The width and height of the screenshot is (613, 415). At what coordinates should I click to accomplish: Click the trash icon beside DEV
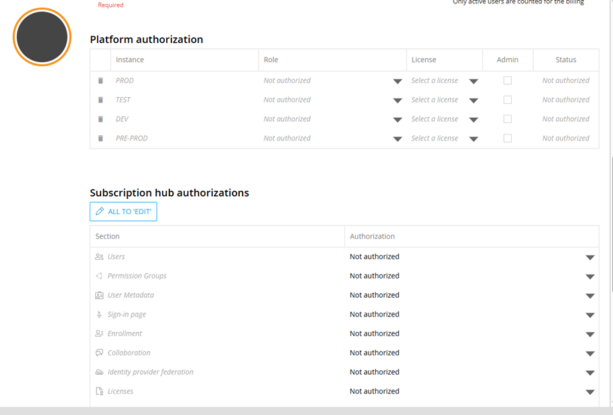(100, 119)
